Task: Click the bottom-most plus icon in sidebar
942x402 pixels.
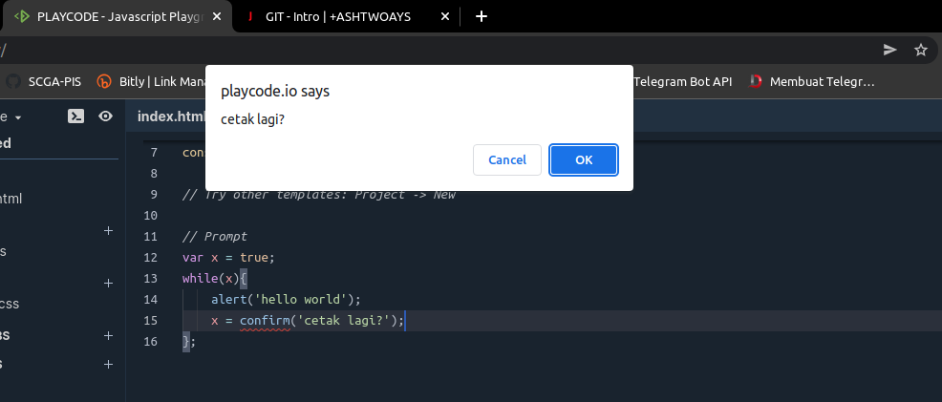Action: [108, 364]
